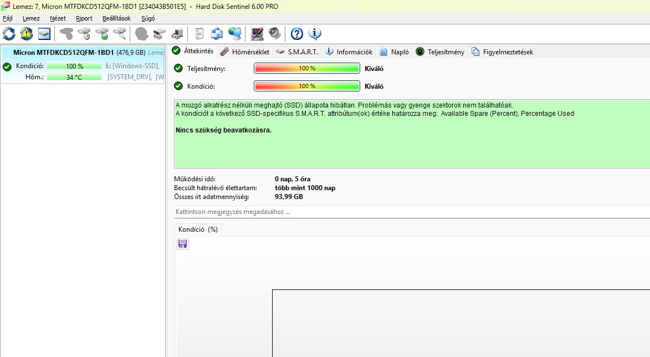Viewport: 650px width, 357px height.
Task: Switch to the Figyelmeztetések tab
Action: pos(503,52)
